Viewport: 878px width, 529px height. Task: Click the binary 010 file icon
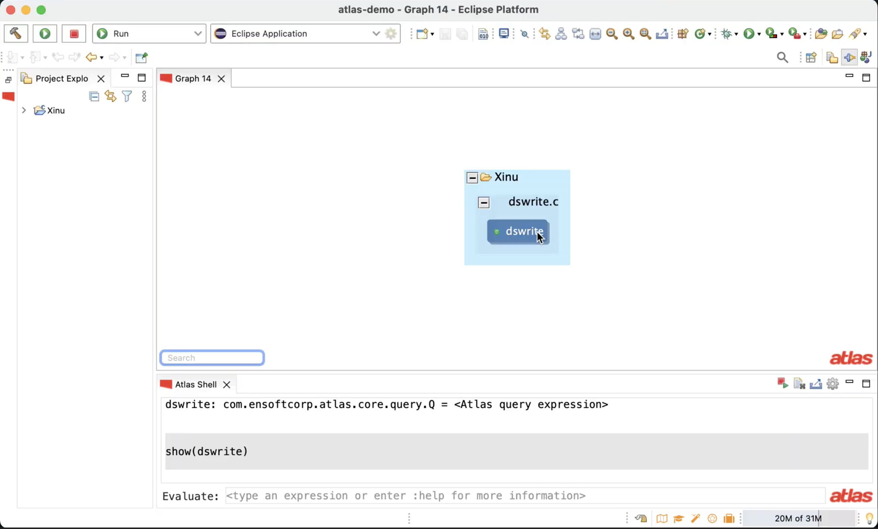click(483, 34)
